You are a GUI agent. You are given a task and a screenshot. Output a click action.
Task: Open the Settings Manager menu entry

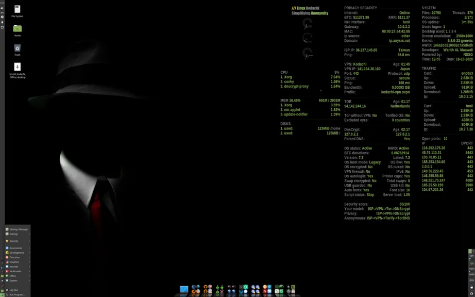(15, 229)
